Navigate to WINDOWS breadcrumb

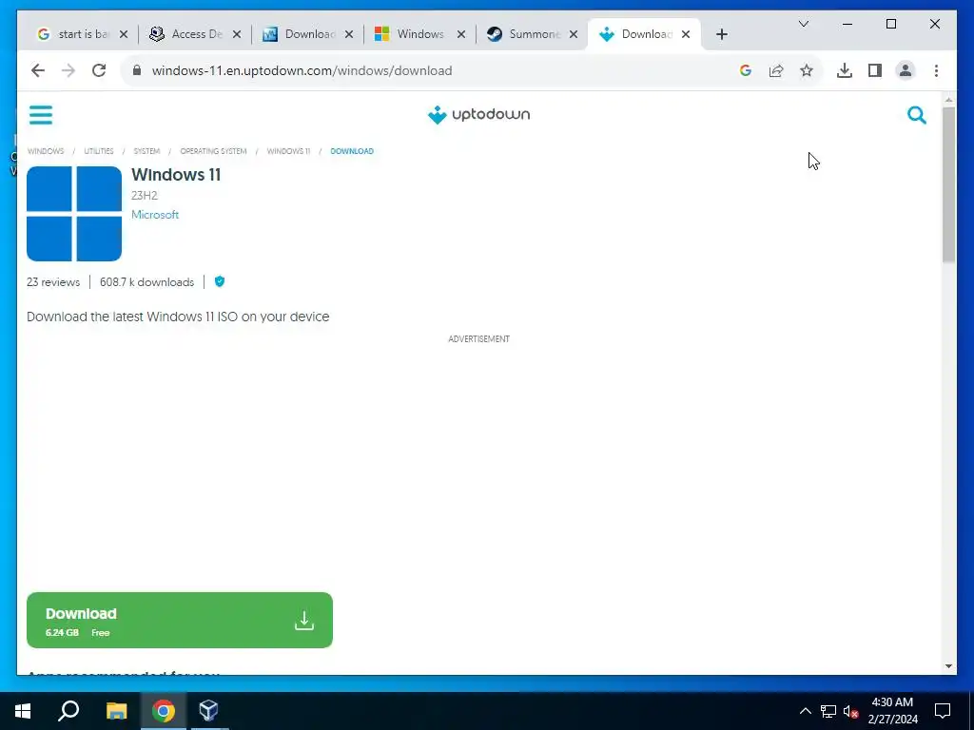click(x=46, y=151)
